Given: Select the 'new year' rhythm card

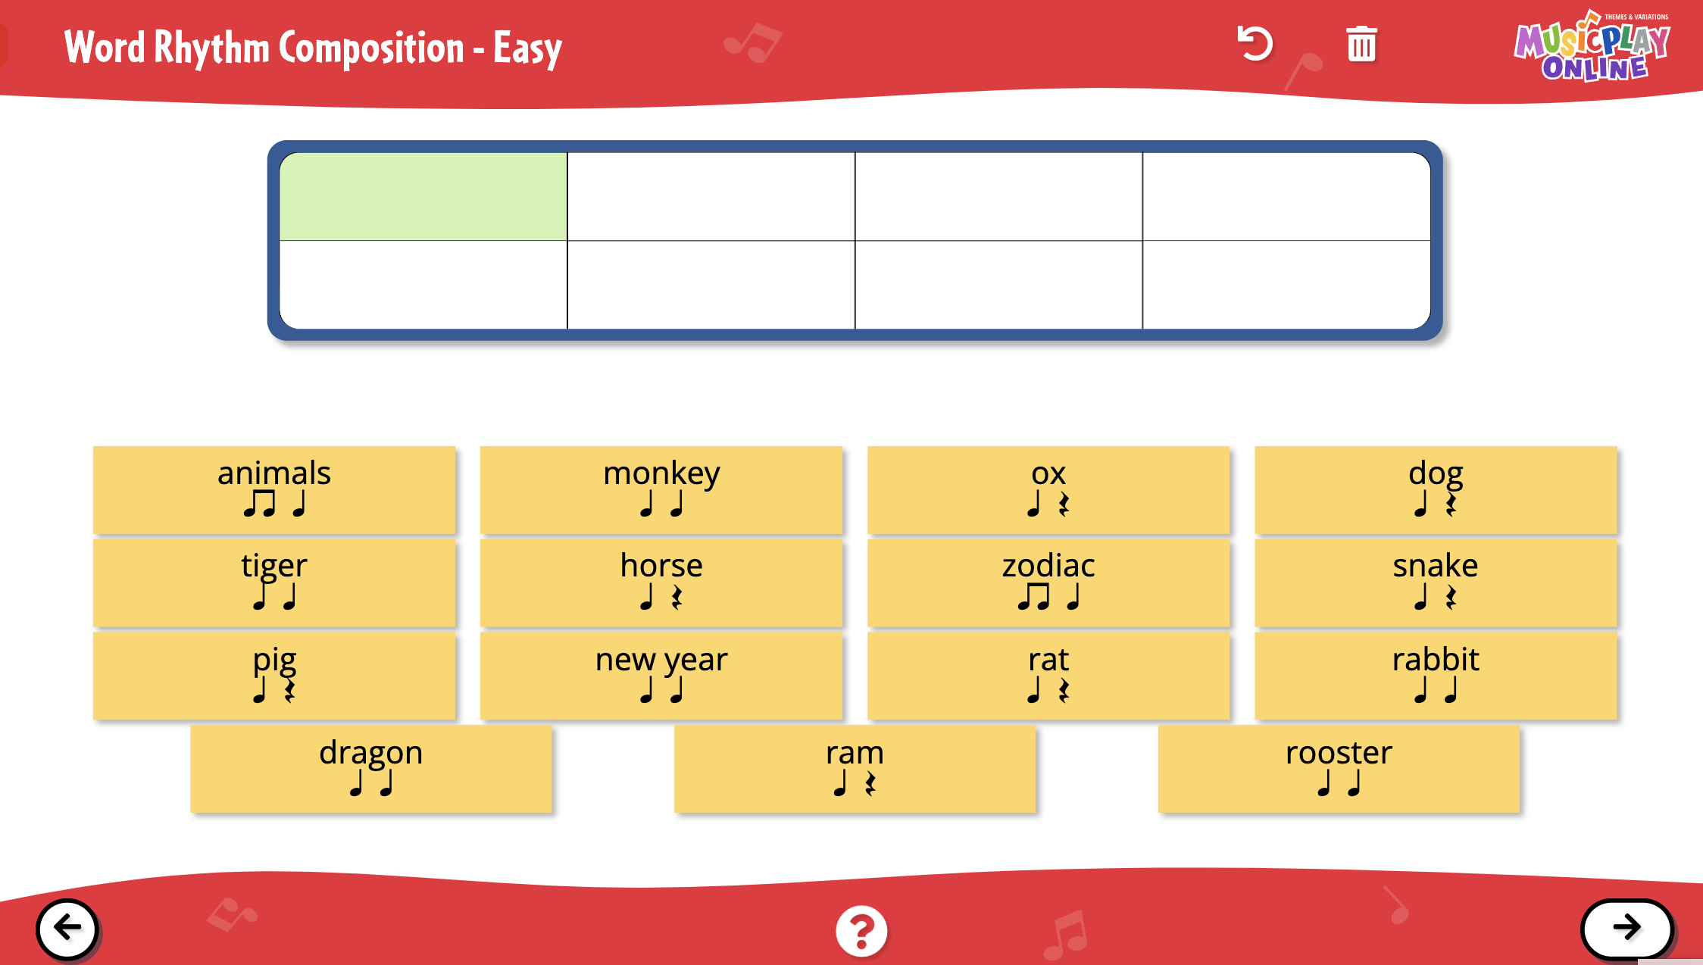Looking at the screenshot, I should click(661, 676).
